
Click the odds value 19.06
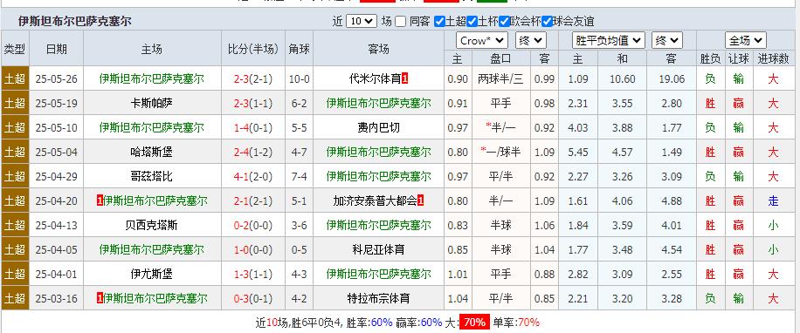(x=672, y=79)
